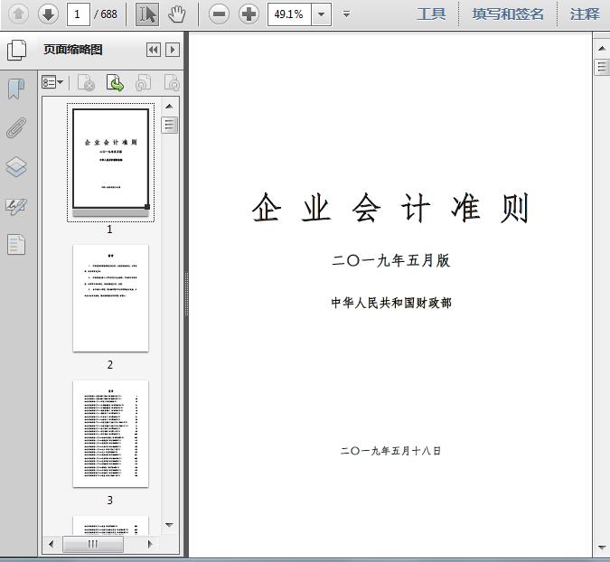
Task: Click the total pages text / 688
Action: 106,14
